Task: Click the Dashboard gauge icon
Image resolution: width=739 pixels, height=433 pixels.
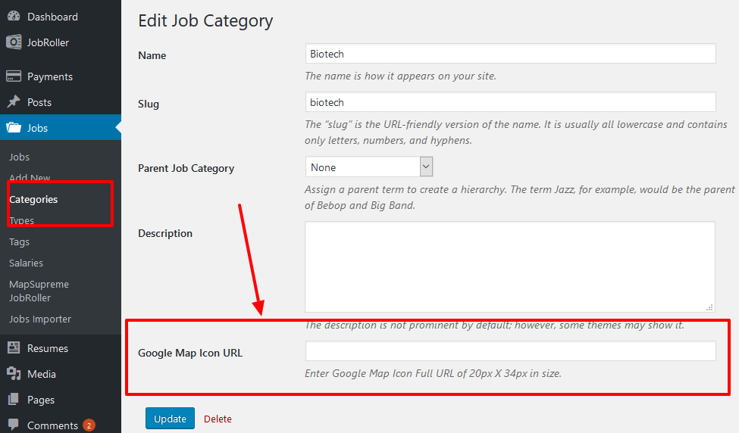Action: 14,16
